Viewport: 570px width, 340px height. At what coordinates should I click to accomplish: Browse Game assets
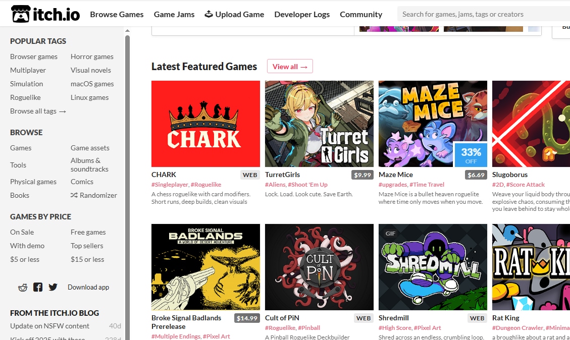[90, 148]
